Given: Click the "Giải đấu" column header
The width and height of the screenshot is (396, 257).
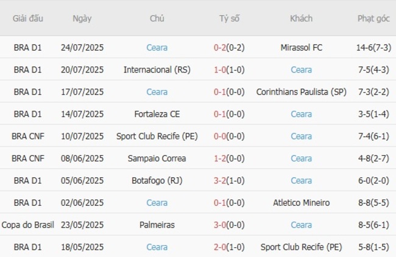Looking at the screenshot, I should [x=28, y=18].
